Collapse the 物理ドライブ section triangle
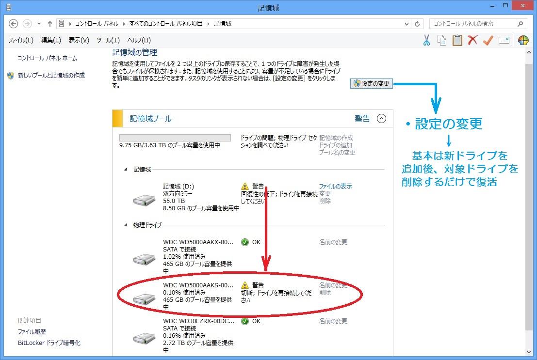This screenshot has height=360, width=537. [126, 225]
